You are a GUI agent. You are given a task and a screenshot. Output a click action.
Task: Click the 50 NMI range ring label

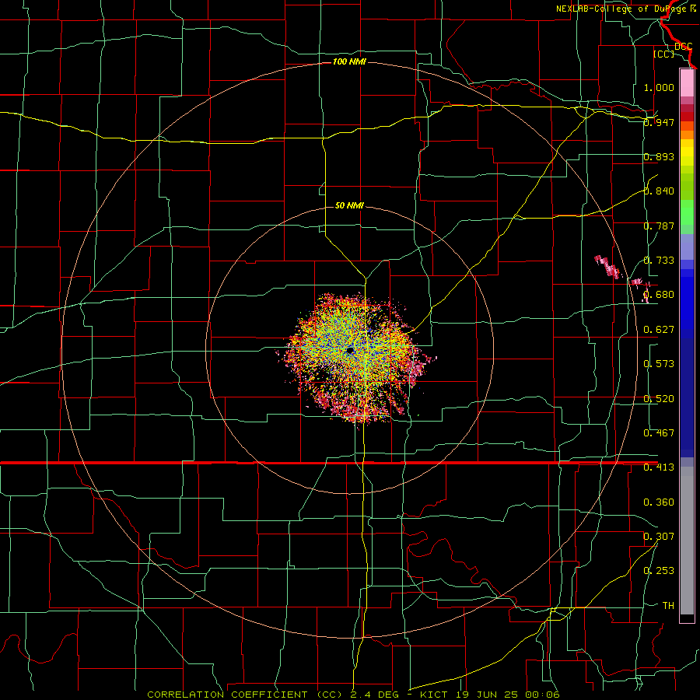(349, 205)
